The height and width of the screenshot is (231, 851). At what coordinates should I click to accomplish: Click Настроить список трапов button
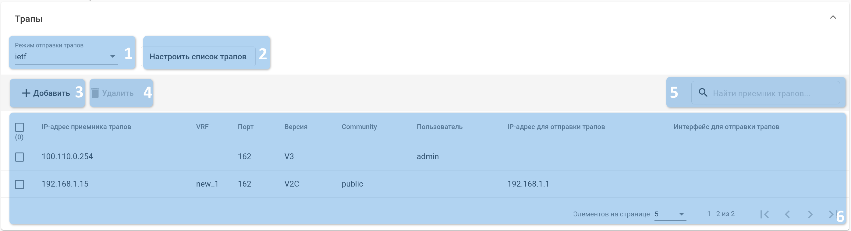tap(198, 56)
